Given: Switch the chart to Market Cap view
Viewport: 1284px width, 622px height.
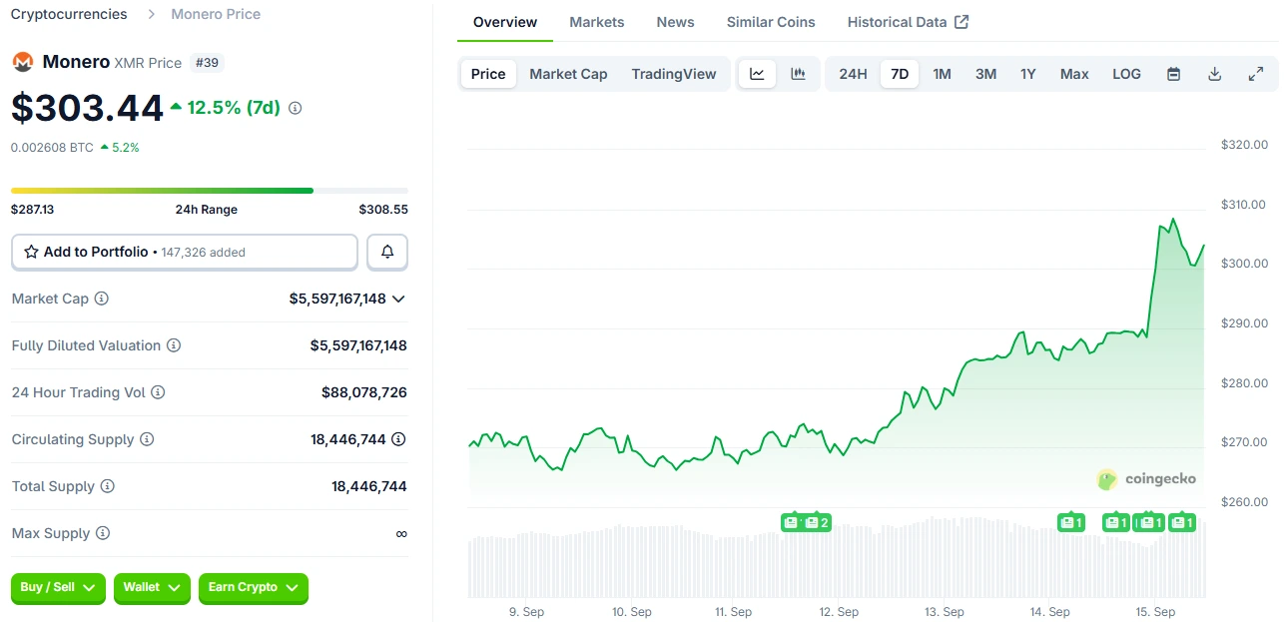Looking at the screenshot, I should point(568,73).
